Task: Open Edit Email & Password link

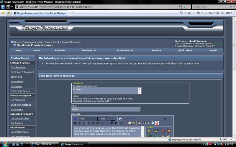Action: [22, 72]
